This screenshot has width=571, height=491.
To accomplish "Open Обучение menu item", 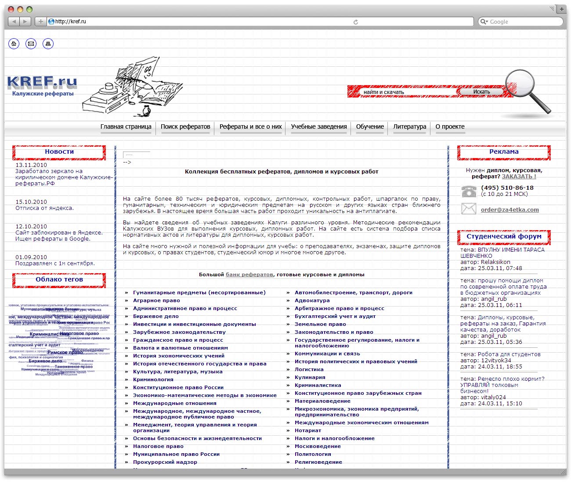I will click(x=370, y=126).
